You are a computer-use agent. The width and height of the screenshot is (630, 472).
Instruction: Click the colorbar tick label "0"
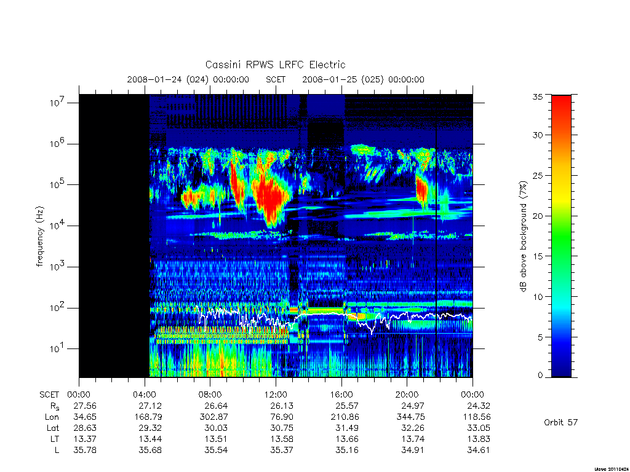(x=540, y=376)
